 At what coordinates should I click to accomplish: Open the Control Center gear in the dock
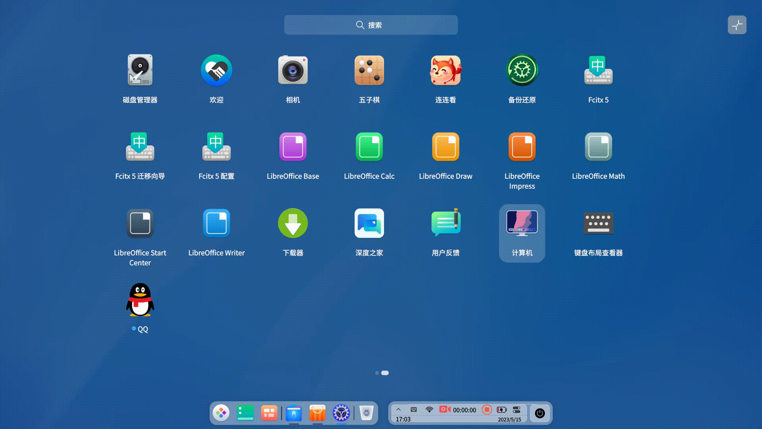[x=341, y=413]
